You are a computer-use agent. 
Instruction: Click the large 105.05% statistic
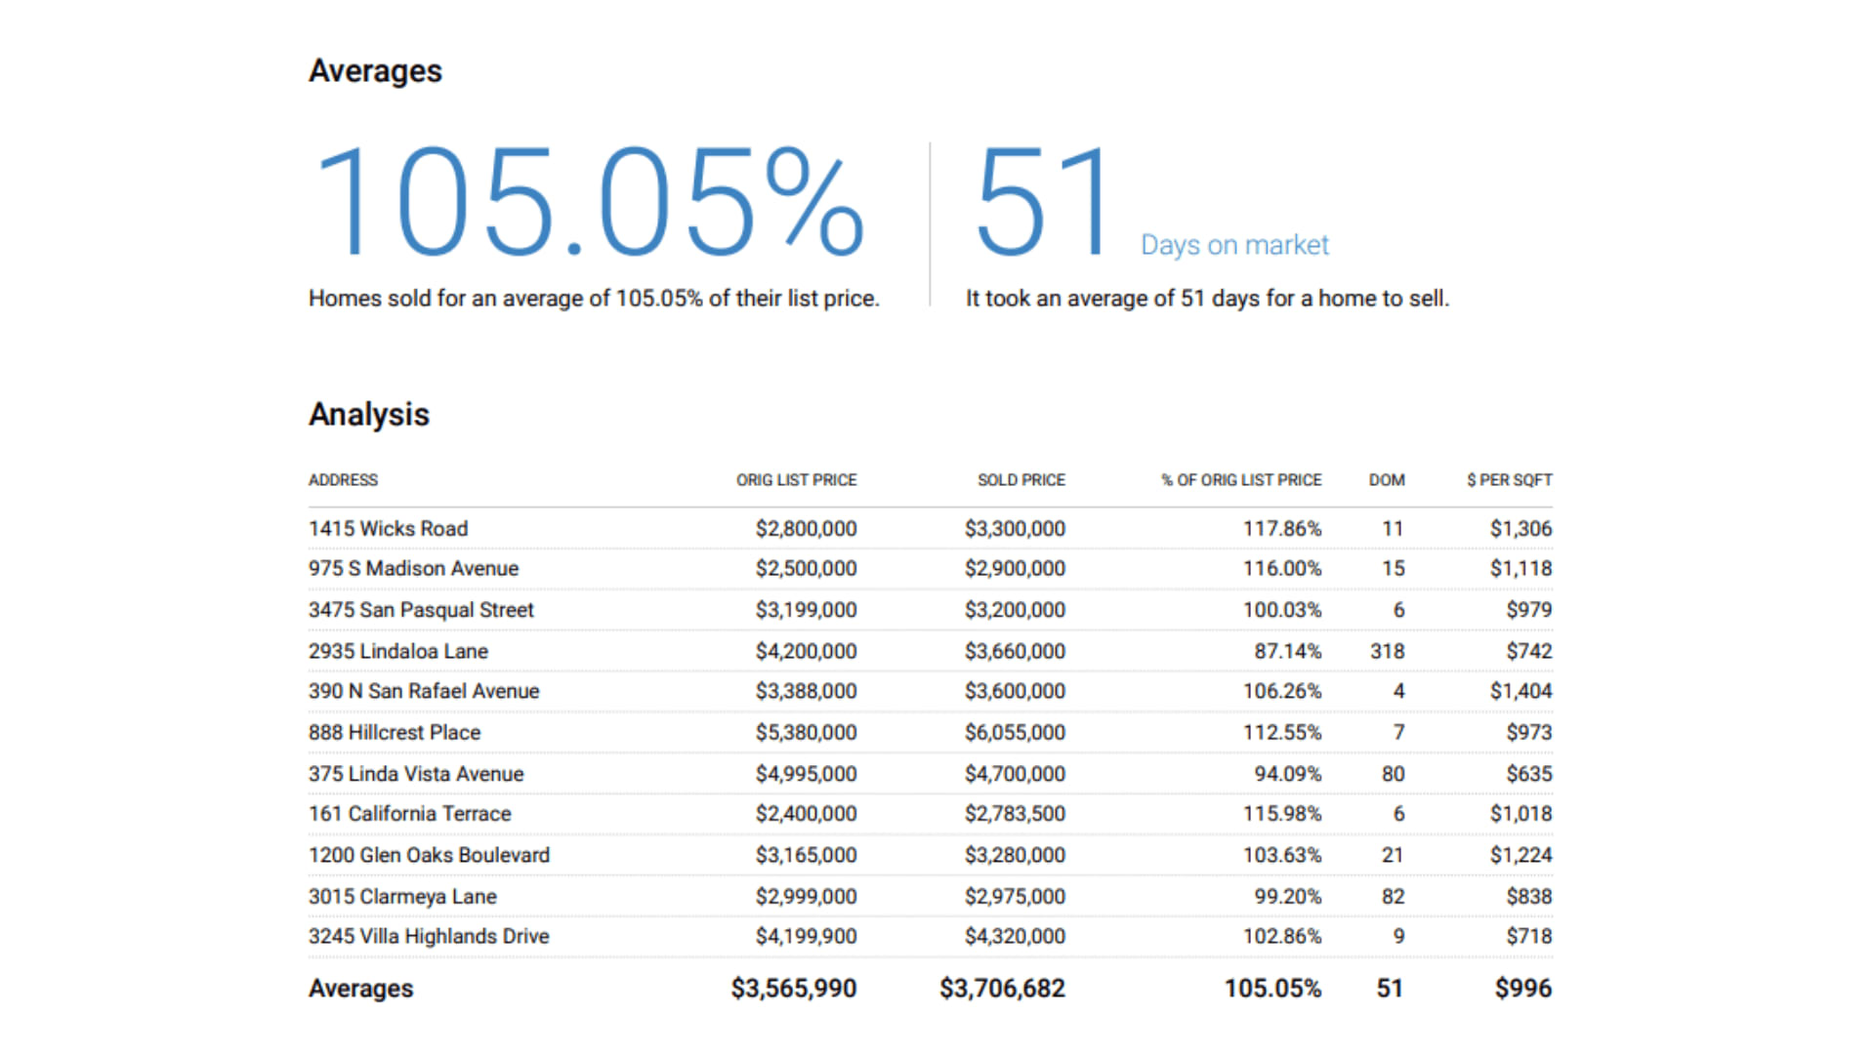[588, 202]
